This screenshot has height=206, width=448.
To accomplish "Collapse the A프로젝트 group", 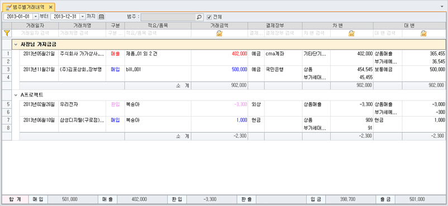I will pyautogui.click(x=16, y=95).
